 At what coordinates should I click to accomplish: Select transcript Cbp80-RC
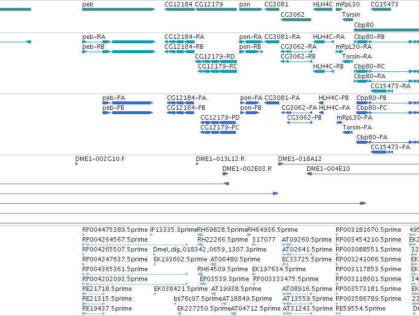pos(387,71)
